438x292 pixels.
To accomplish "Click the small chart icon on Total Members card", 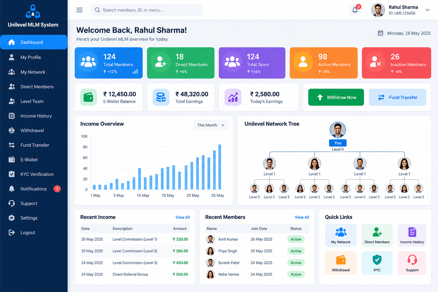I will (x=135, y=71).
